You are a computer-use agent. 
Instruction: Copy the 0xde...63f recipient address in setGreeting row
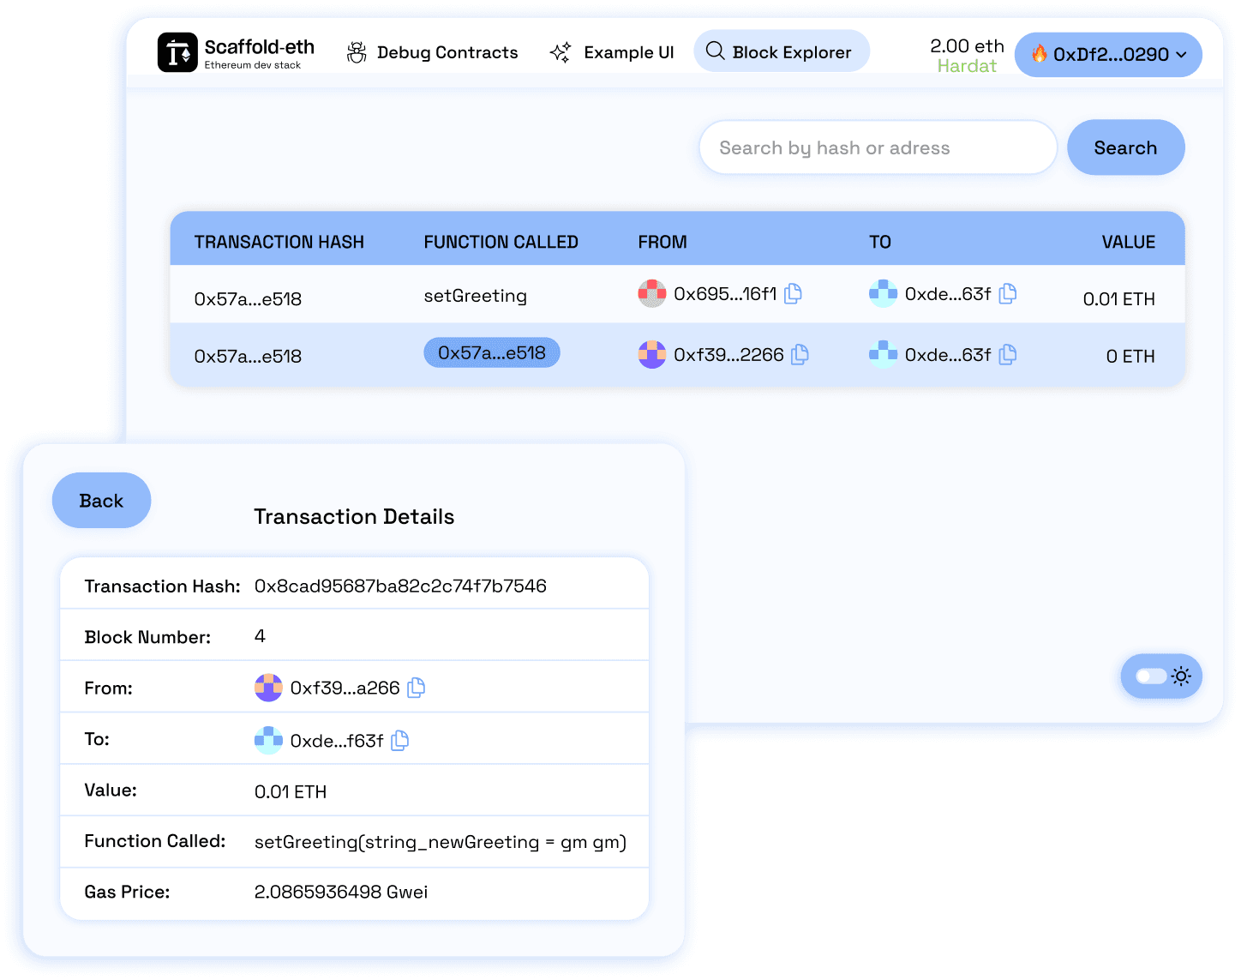(1007, 293)
